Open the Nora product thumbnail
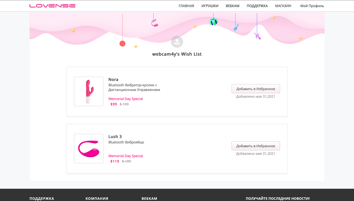This screenshot has height=201, width=354. click(x=89, y=91)
